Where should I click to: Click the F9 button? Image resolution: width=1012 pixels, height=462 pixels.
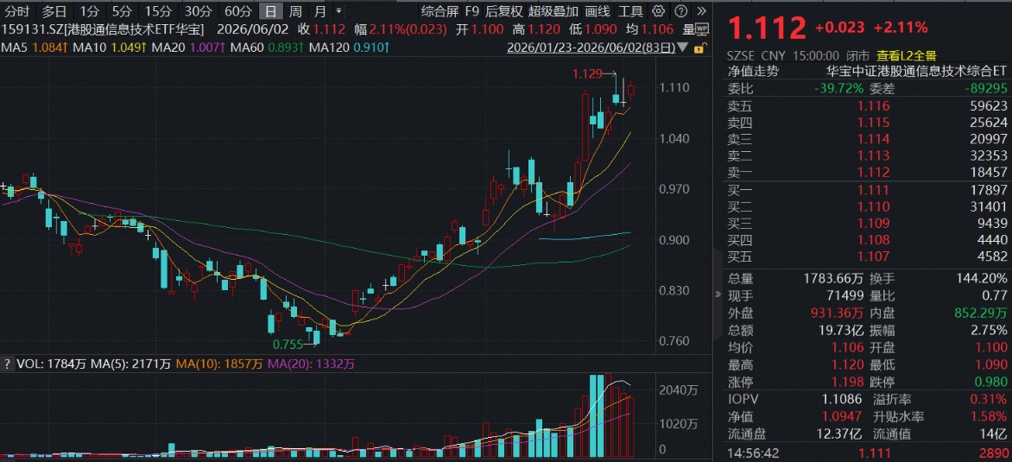point(472,11)
